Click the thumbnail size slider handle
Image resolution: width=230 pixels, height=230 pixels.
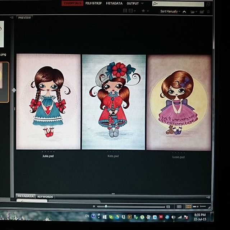(106, 207)
